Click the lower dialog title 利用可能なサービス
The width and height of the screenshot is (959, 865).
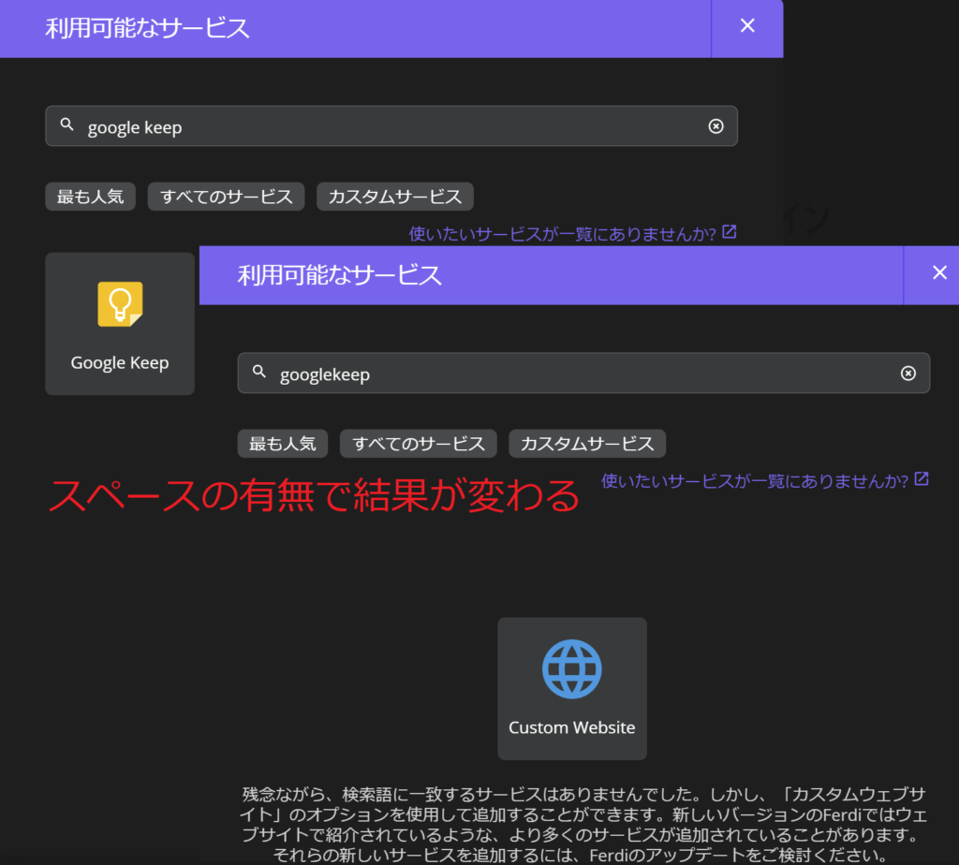(x=339, y=275)
